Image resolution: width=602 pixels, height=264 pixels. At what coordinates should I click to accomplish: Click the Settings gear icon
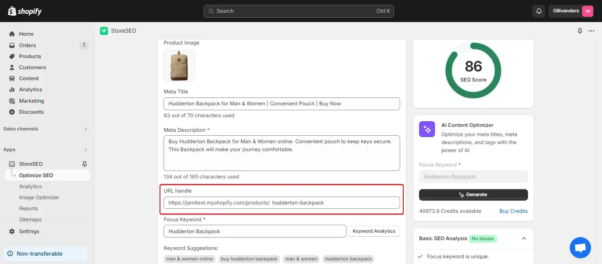click(12, 231)
